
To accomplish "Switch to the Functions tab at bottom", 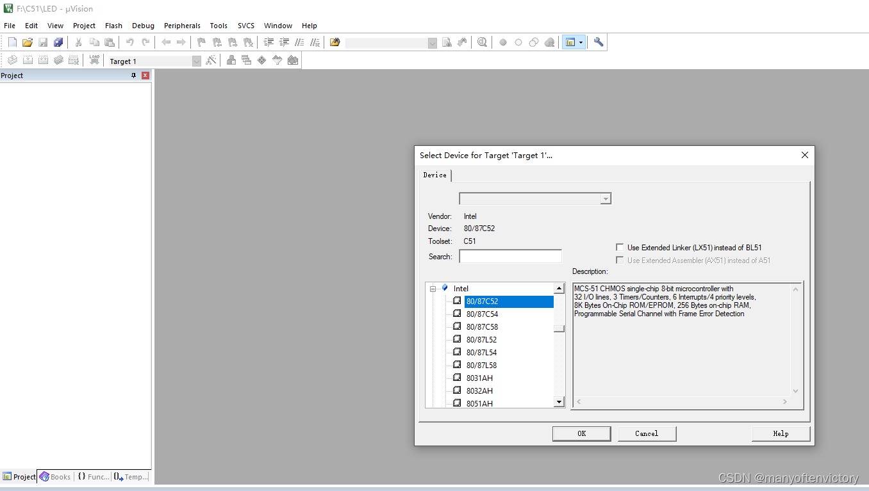I will point(93,477).
